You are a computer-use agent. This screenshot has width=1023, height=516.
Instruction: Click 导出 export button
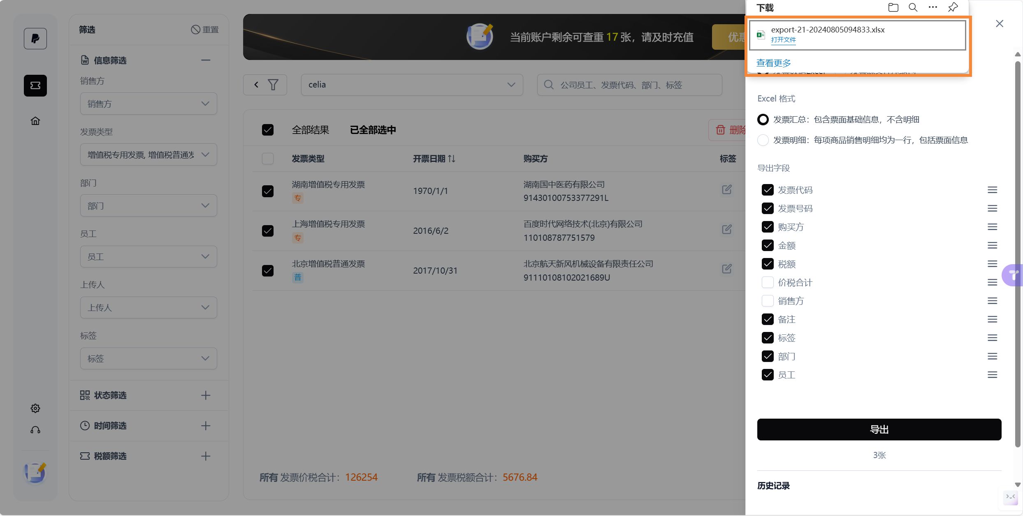click(879, 429)
